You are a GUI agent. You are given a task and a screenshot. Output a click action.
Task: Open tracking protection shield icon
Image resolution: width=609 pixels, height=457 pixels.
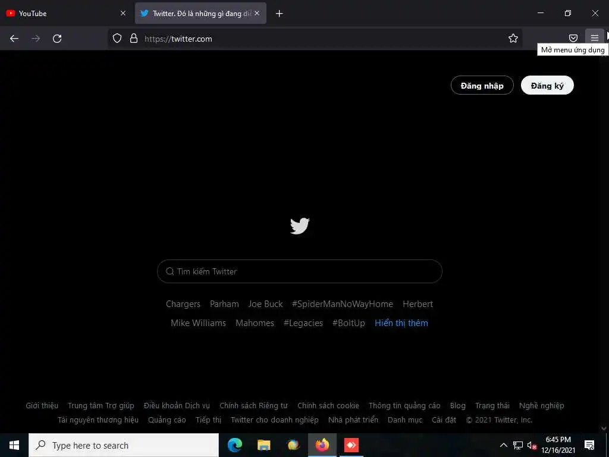(117, 38)
